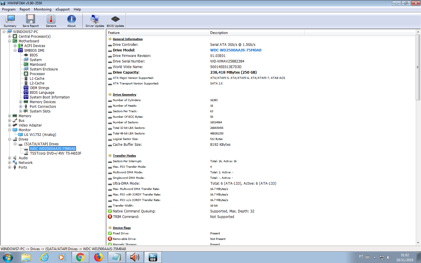
Task: Select the Processor tree item
Action: pos(37,74)
